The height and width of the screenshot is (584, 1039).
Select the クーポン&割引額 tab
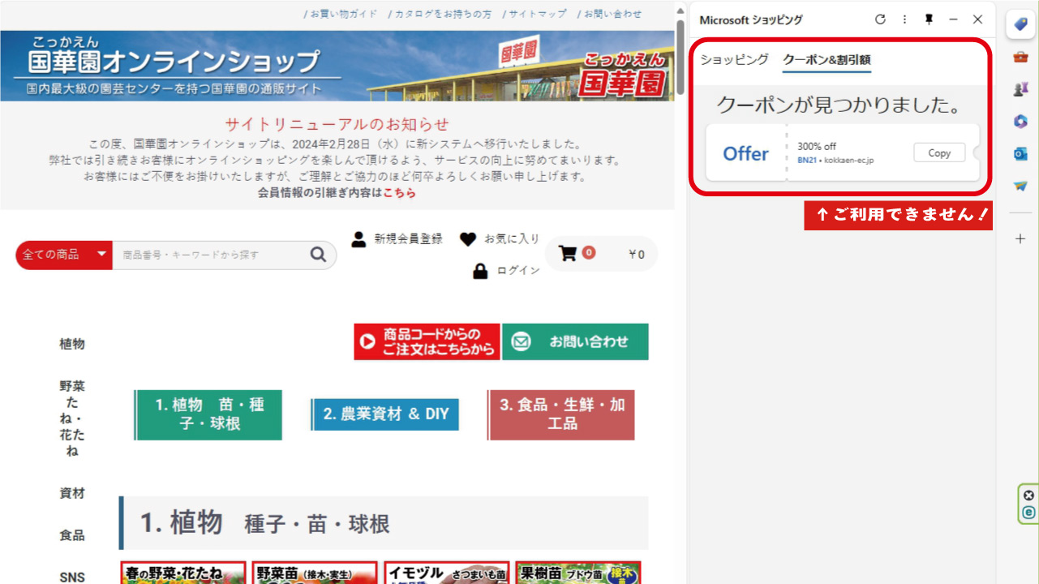826,60
